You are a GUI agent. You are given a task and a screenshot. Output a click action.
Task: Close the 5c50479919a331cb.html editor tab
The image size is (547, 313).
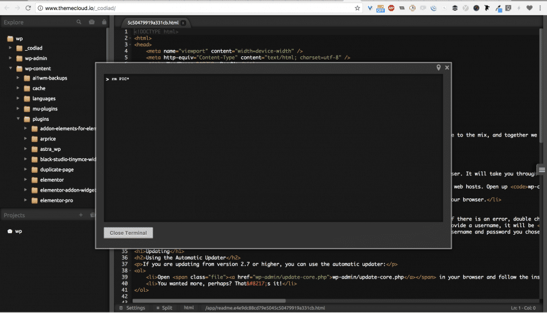[x=183, y=23]
